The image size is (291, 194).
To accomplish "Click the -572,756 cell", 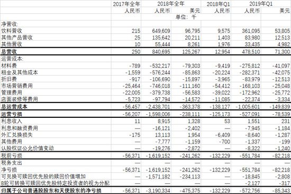I will (250, 190).
